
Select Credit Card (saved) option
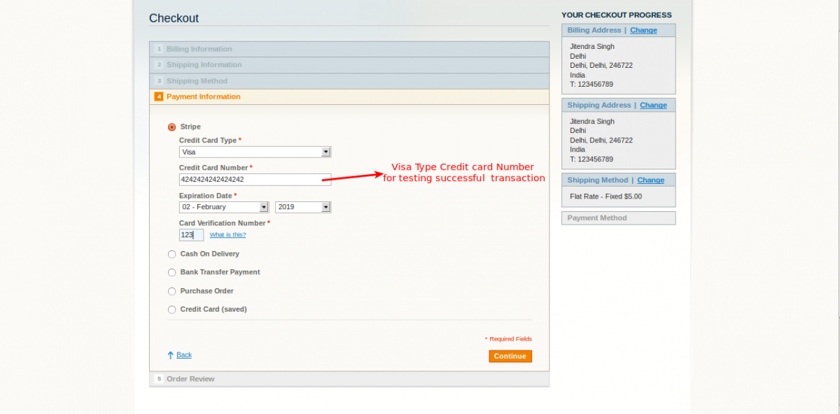click(x=172, y=310)
